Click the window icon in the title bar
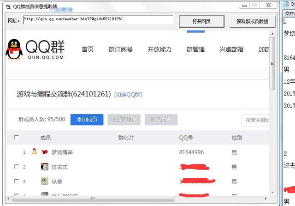The image size is (295, 206). pyautogui.click(x=8, y=7)
